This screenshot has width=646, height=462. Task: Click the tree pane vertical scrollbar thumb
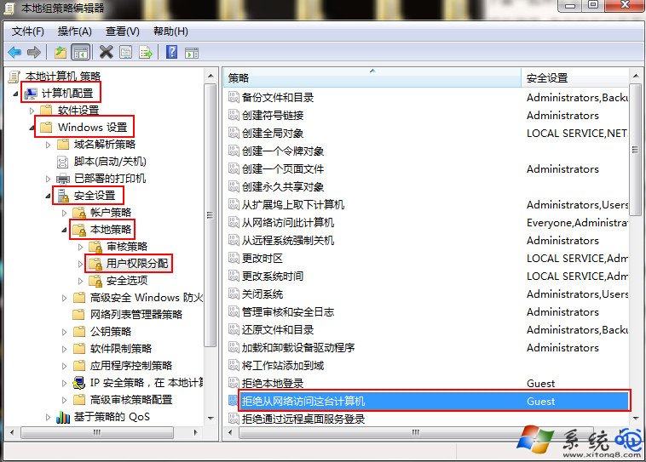tap(211, 214)
